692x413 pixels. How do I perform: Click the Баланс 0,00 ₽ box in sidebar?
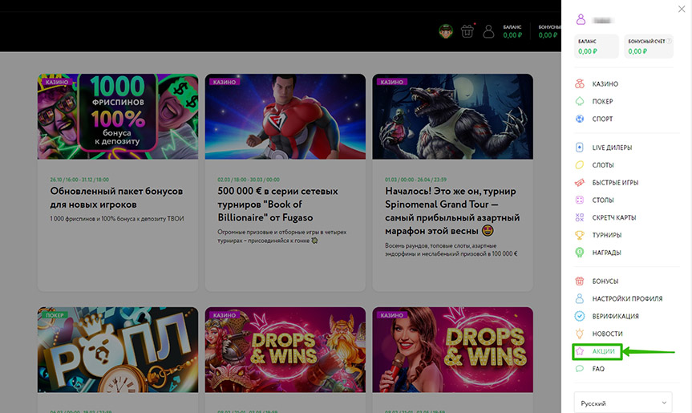point(597,47)
